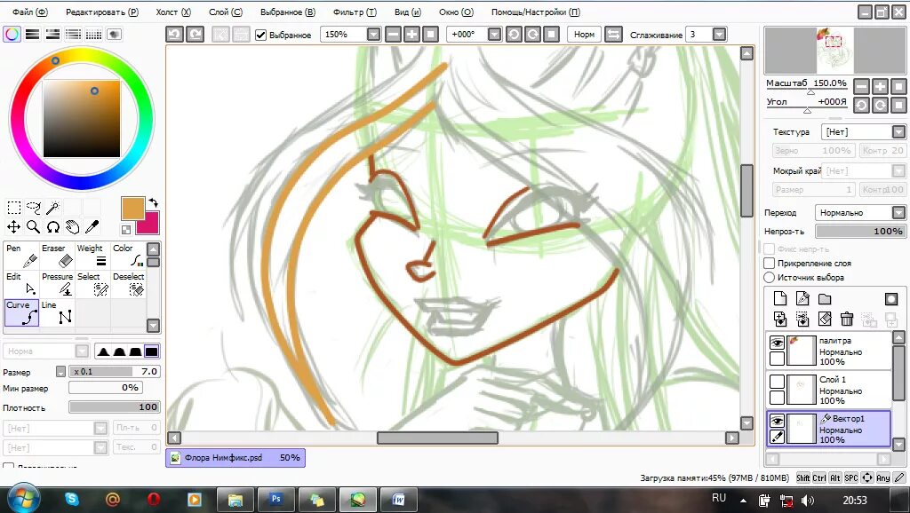910x513 pixels.
Task: Toggle the swatches panel
Action: click(x=93, y=35)
